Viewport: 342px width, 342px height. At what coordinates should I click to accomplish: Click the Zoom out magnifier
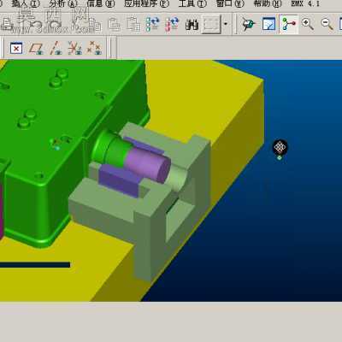pyautogui.click(x=327, y=25)
